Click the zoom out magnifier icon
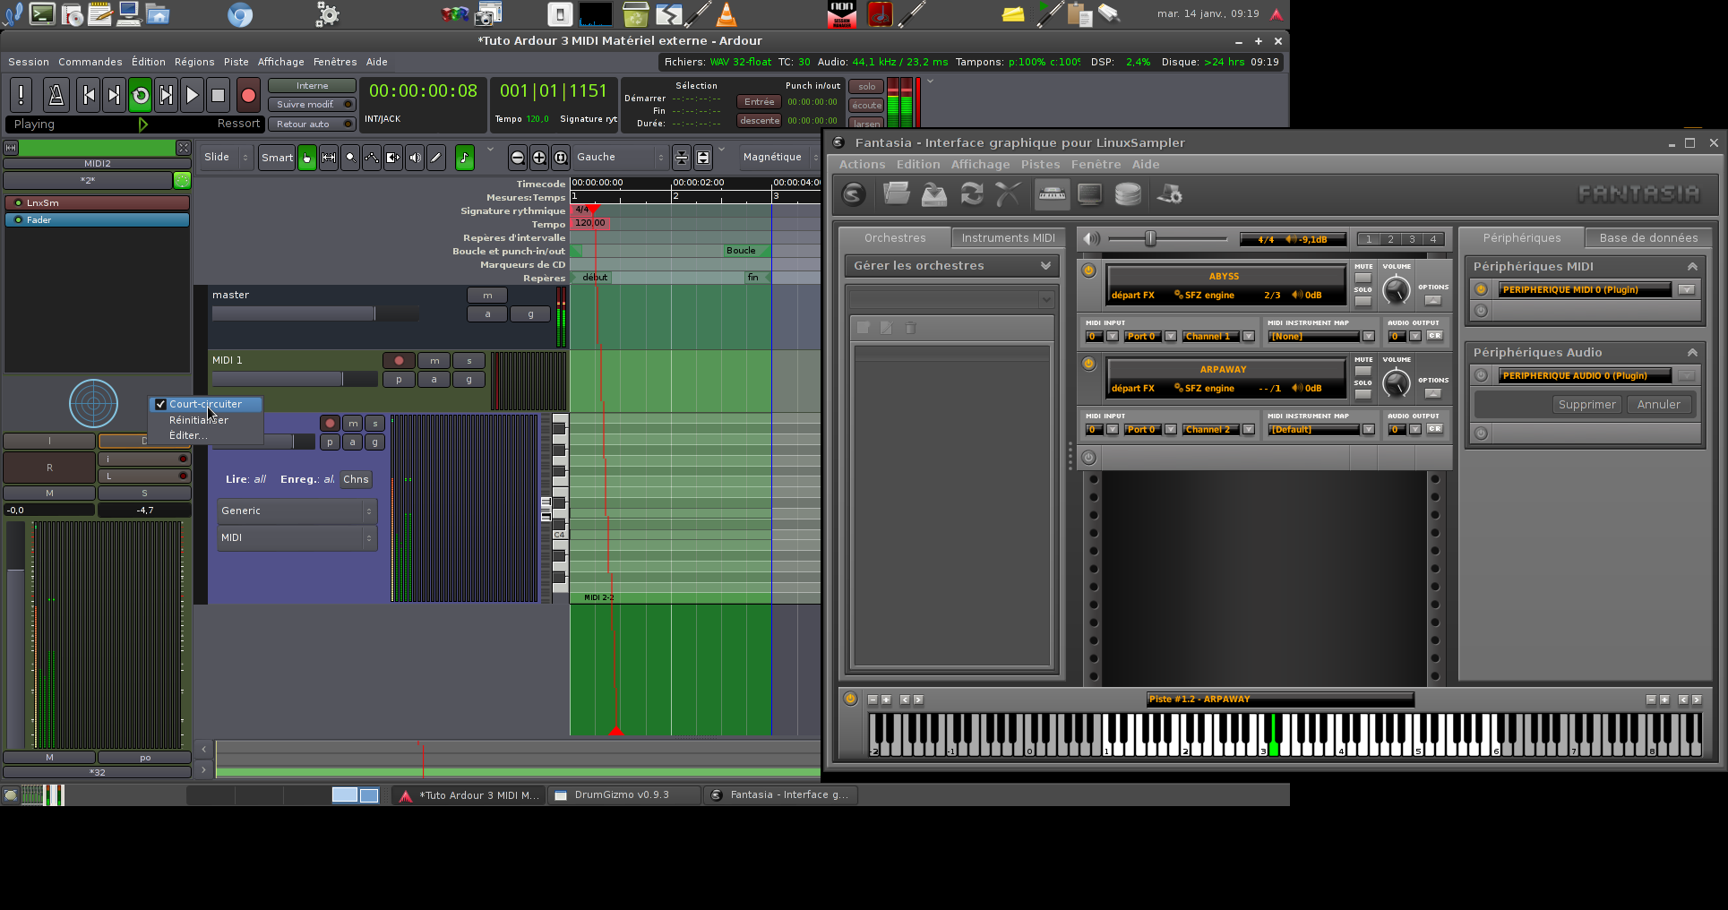 coord(518,158)
